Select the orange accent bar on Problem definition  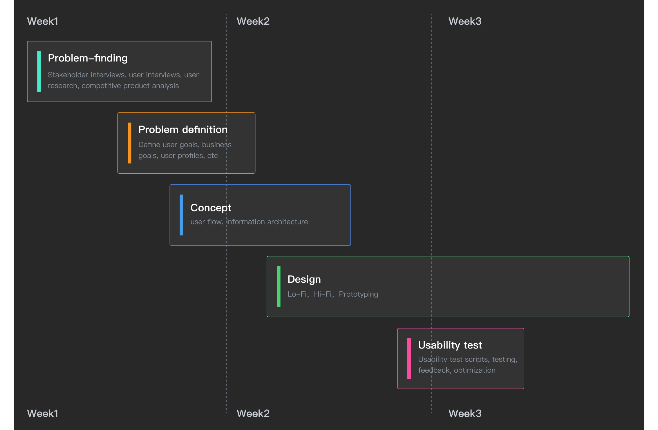(129, 143)
